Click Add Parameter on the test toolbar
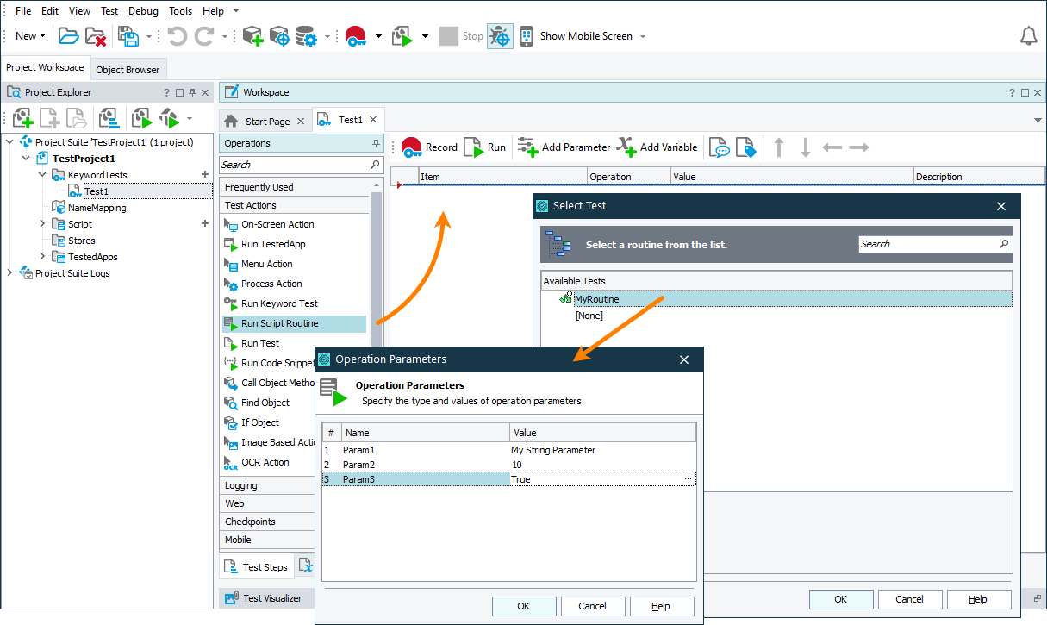Image resolution: width=1047 pixels, height=625 pixels. point(564,147)
